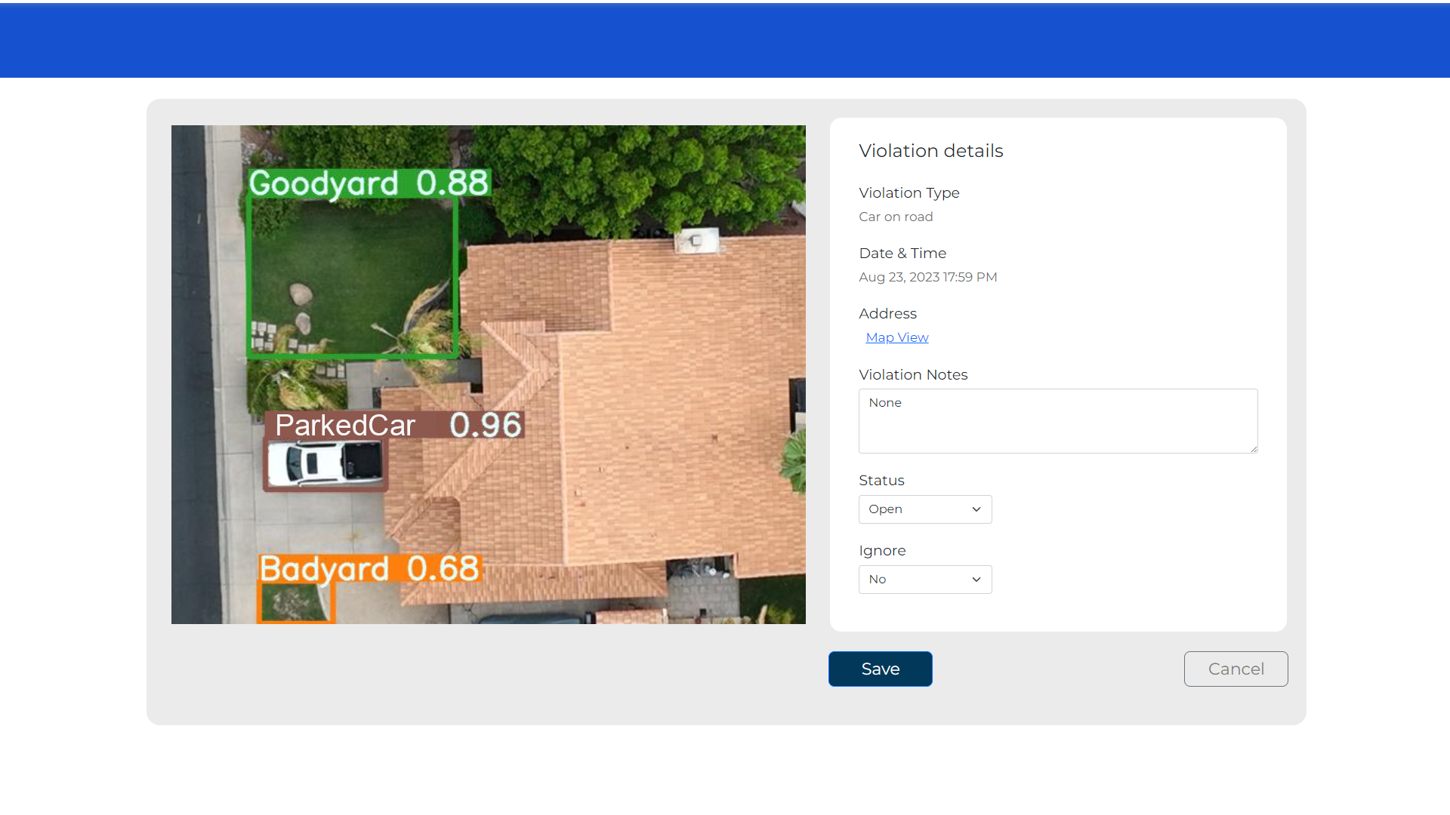Select the white parked car in image

(x=325, y=463)
